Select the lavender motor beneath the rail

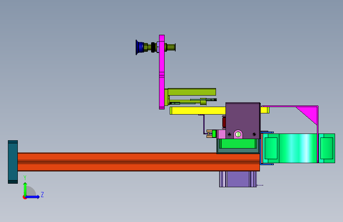pos(238,179)
